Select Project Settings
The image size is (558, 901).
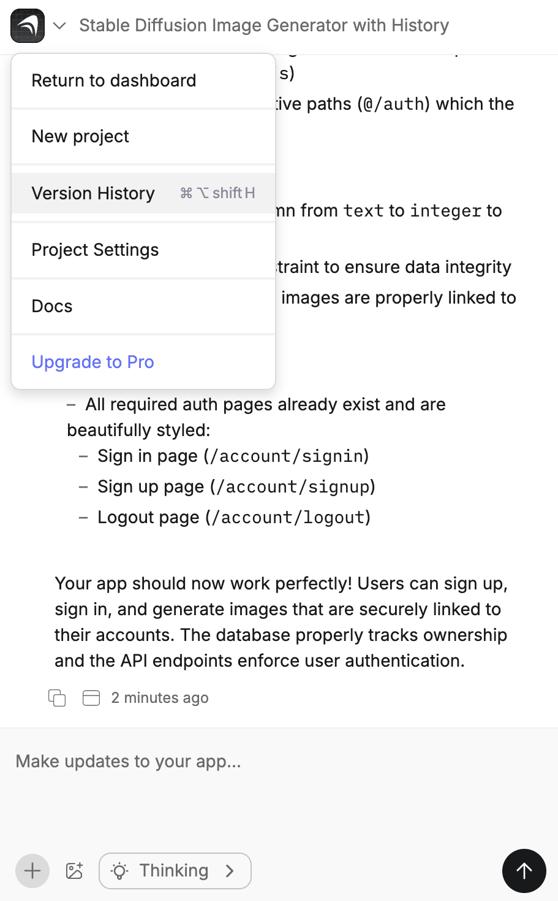click(x=95, y=250)
